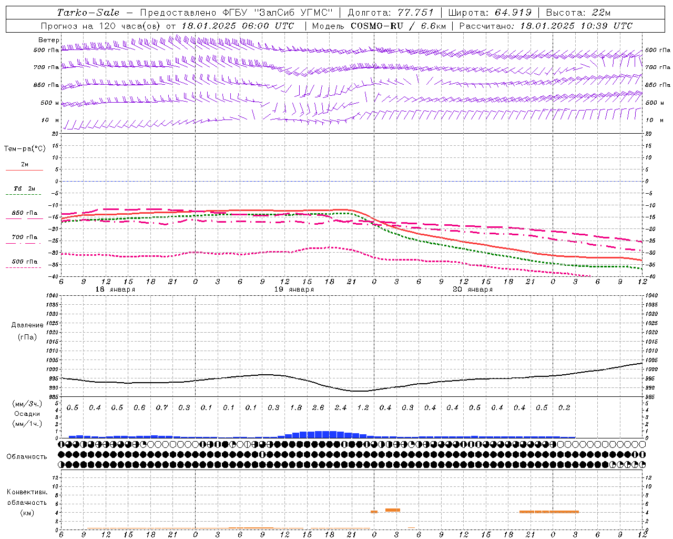This screenshot has height=539, width=673.
Task: Select the "Модель COSMO-RU / 6.6км" text
Action: coord(379,26)
